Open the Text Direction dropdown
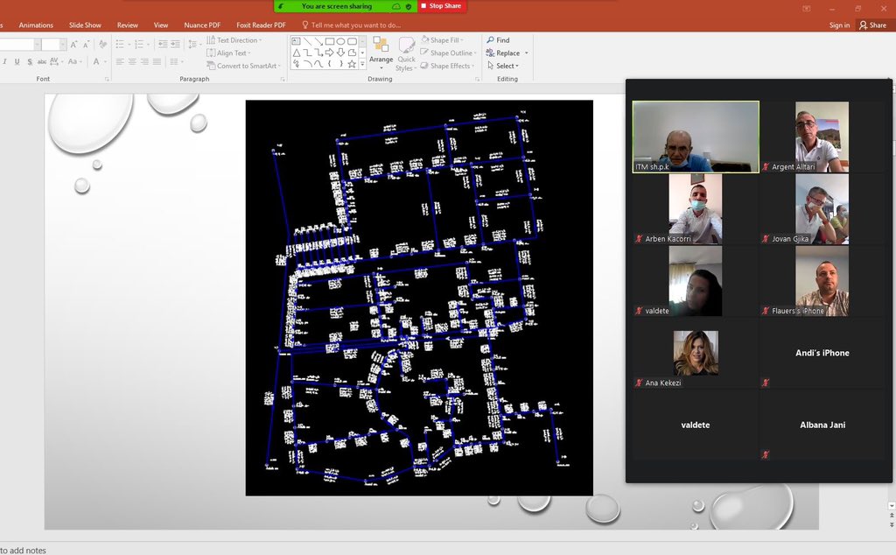 (234, 40)
